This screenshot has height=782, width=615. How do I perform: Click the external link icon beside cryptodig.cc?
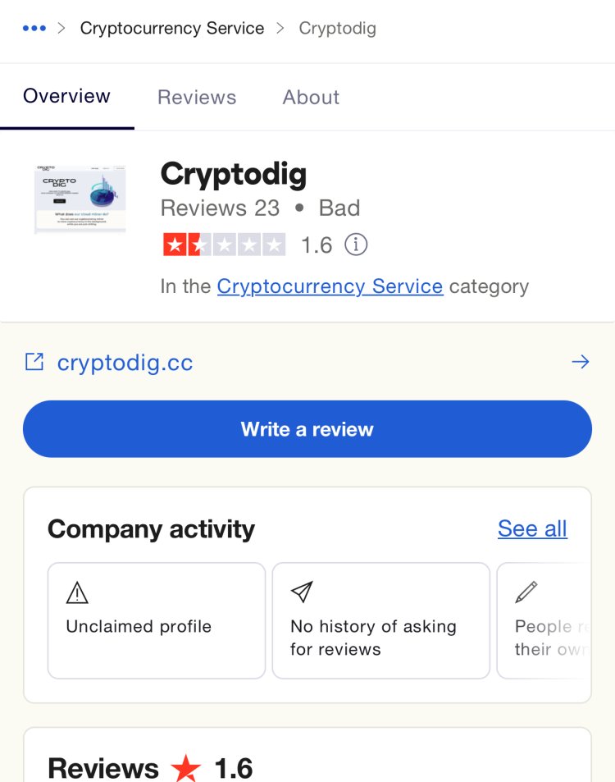[34, 362]
